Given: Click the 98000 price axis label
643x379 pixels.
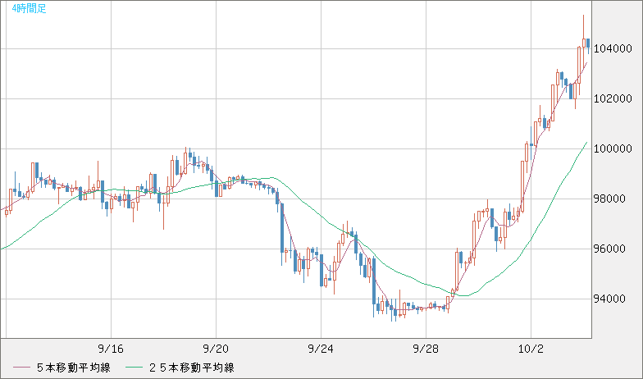Looking at the screenshot, I should pyautogui.click(x=614, y=199).
